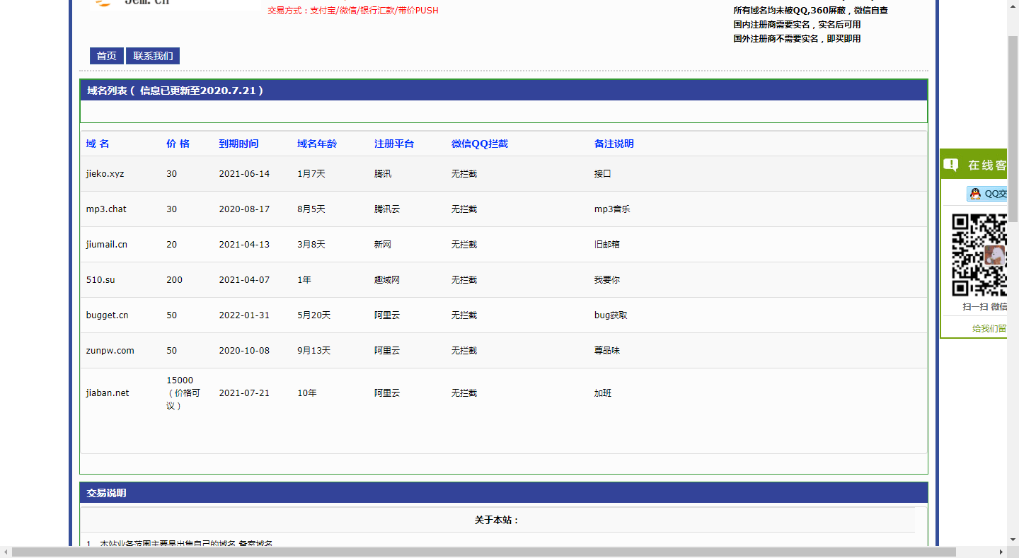Click the 微信QQ拦截 column header
Screen dimensions: 1019x558
click(480, 144)
